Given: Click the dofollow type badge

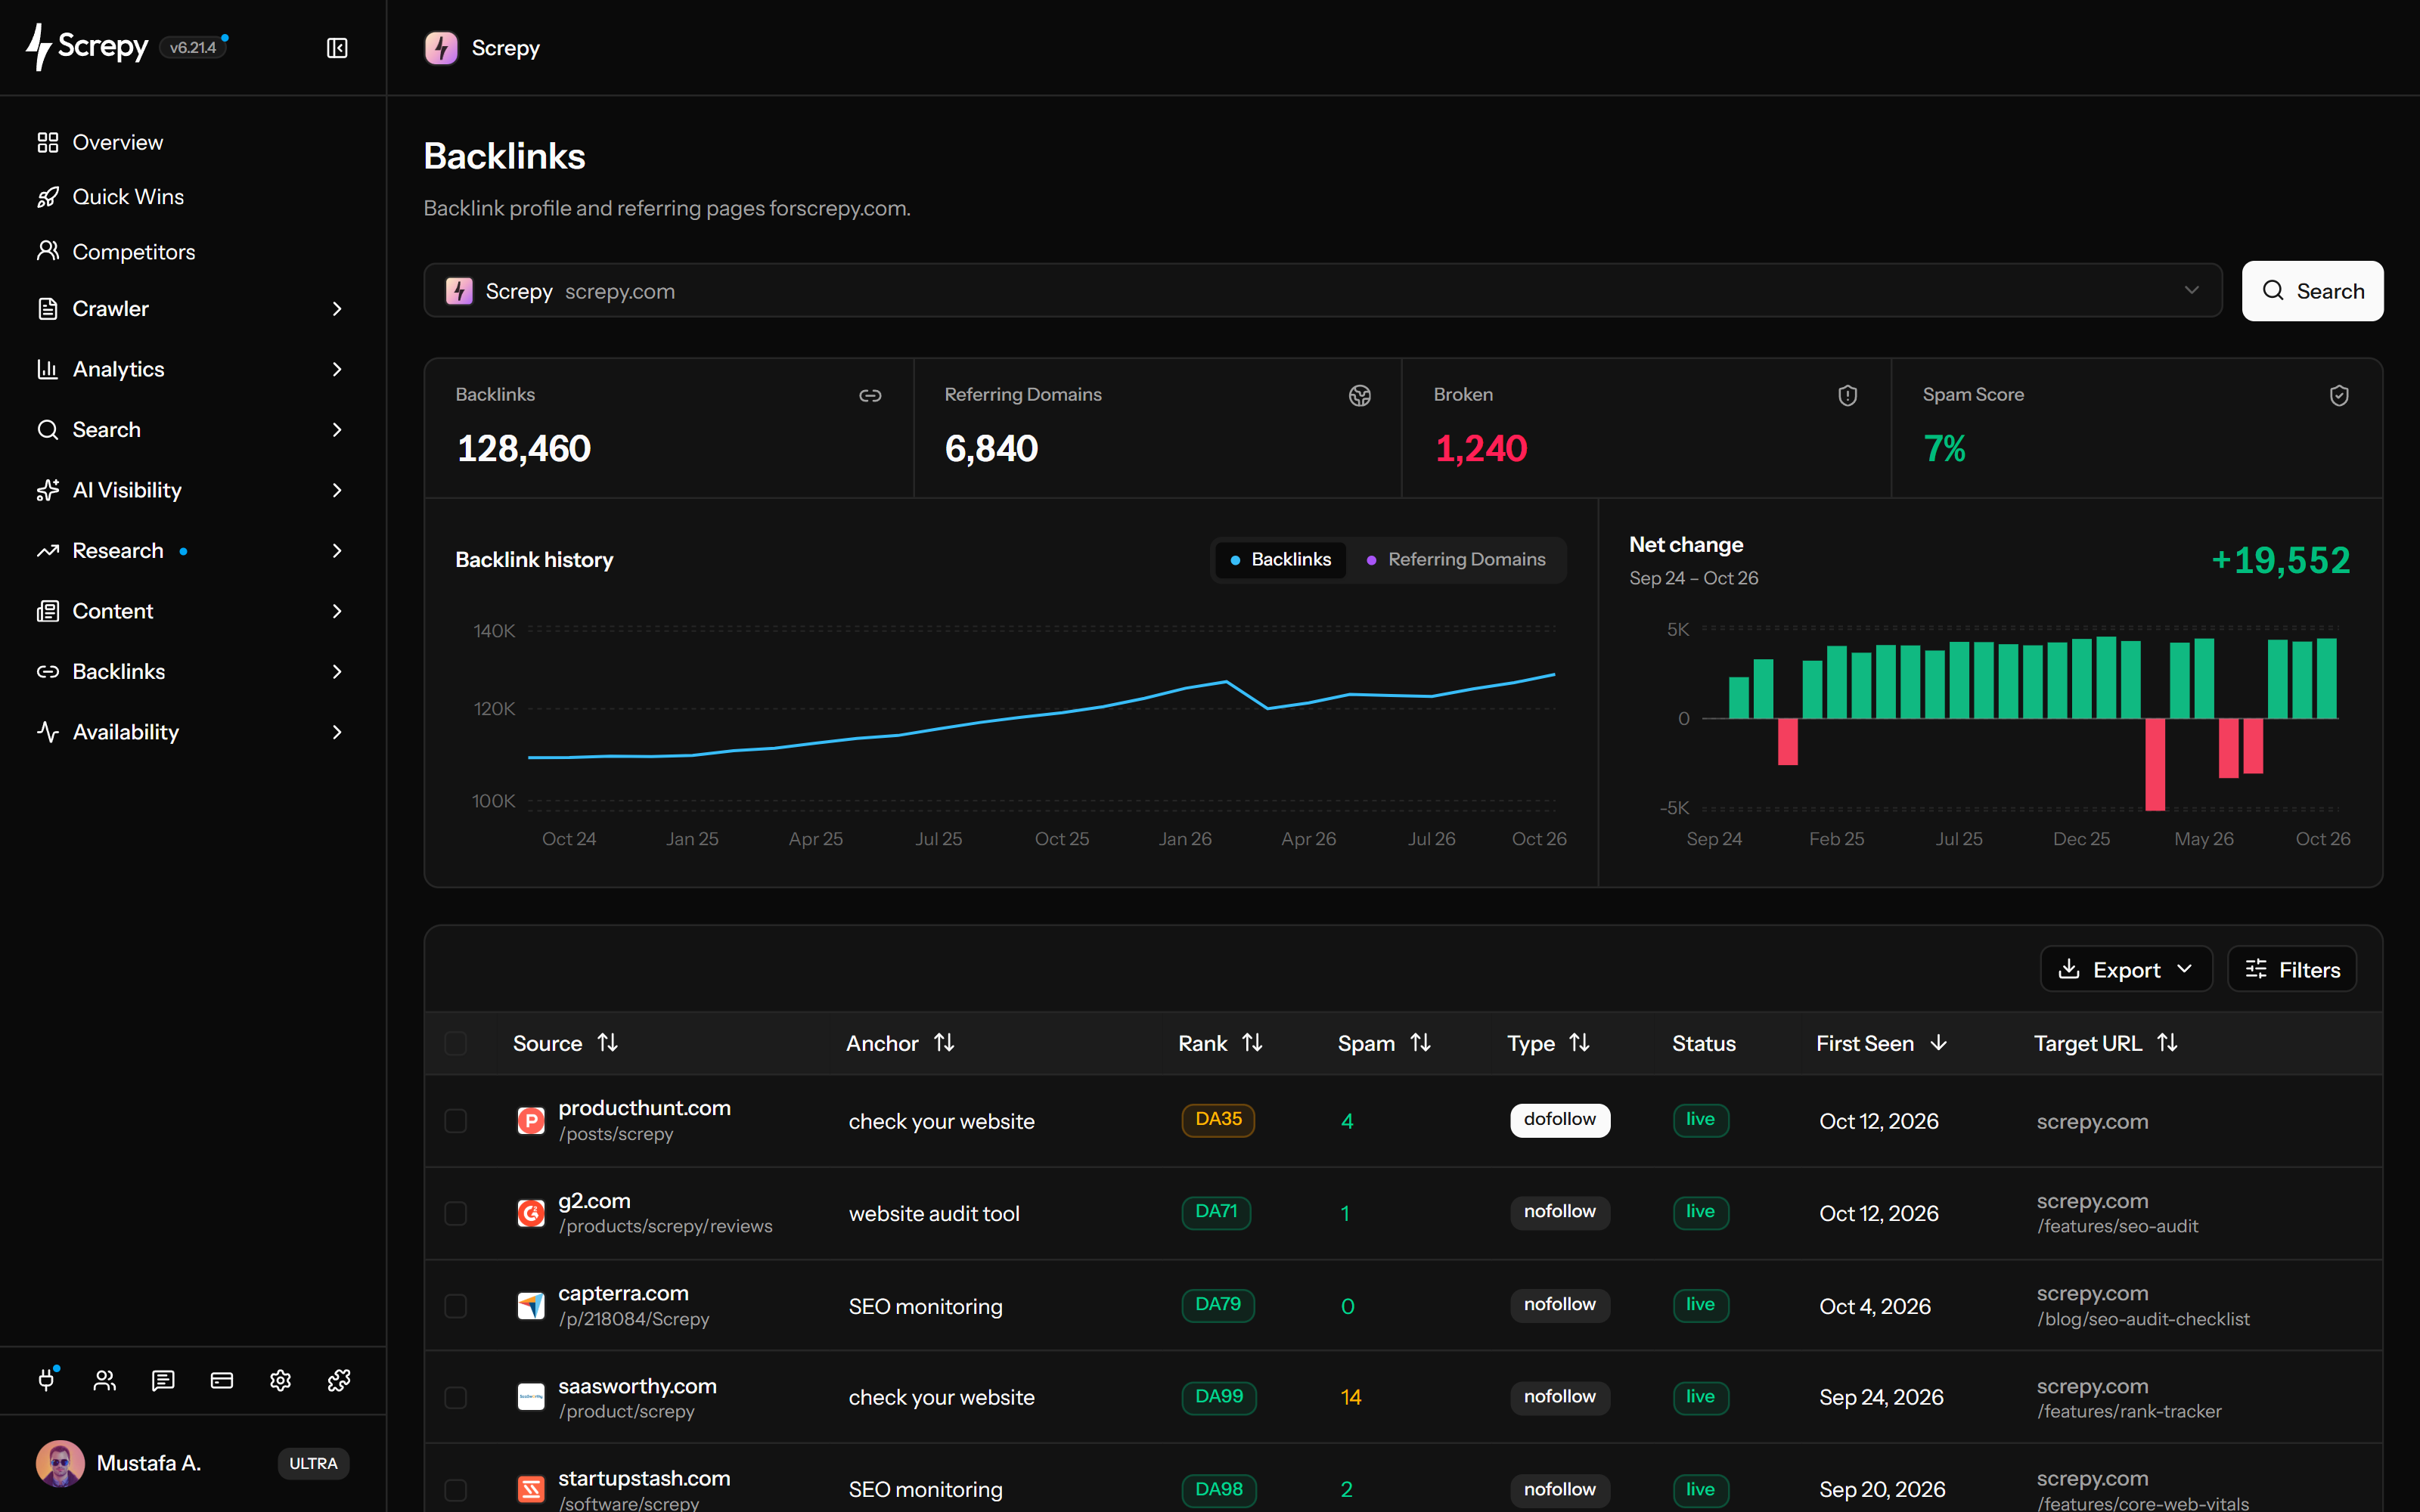Looking at the screenshot, I should click(x=1559, y=1120).
